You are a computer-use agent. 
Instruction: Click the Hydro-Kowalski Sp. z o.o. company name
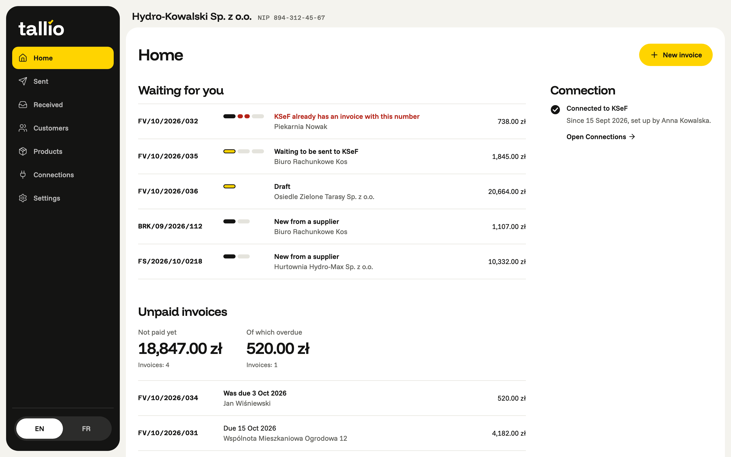coord(192,16)
